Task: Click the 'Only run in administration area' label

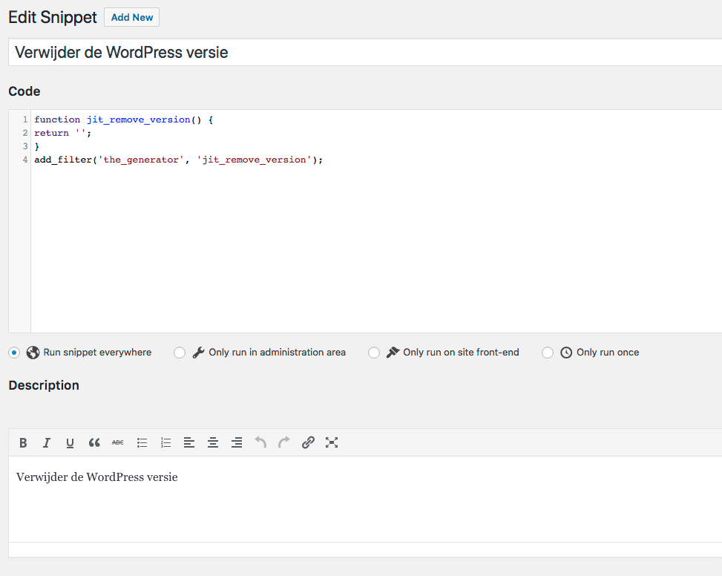Action: pos(278,353)
